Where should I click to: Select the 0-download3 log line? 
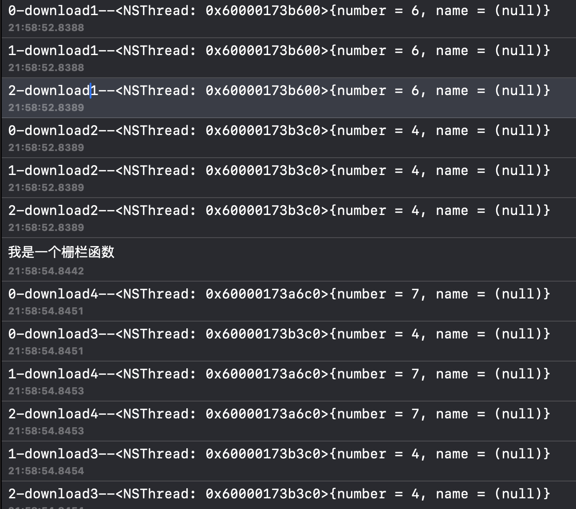click(279, 334)
